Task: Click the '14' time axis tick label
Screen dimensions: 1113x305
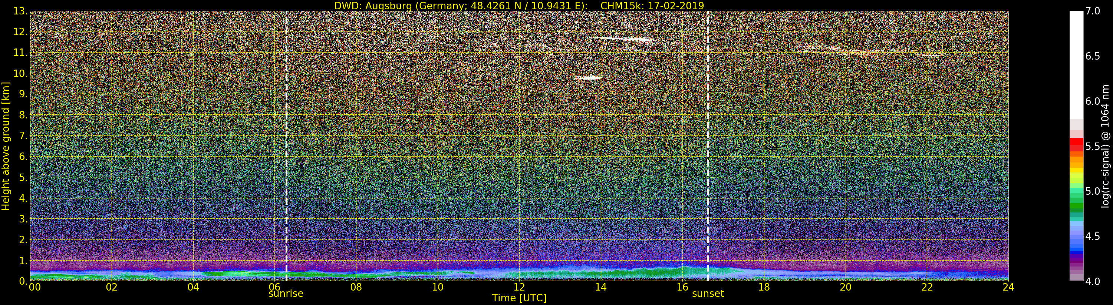Action: click(x=600, y=287)
